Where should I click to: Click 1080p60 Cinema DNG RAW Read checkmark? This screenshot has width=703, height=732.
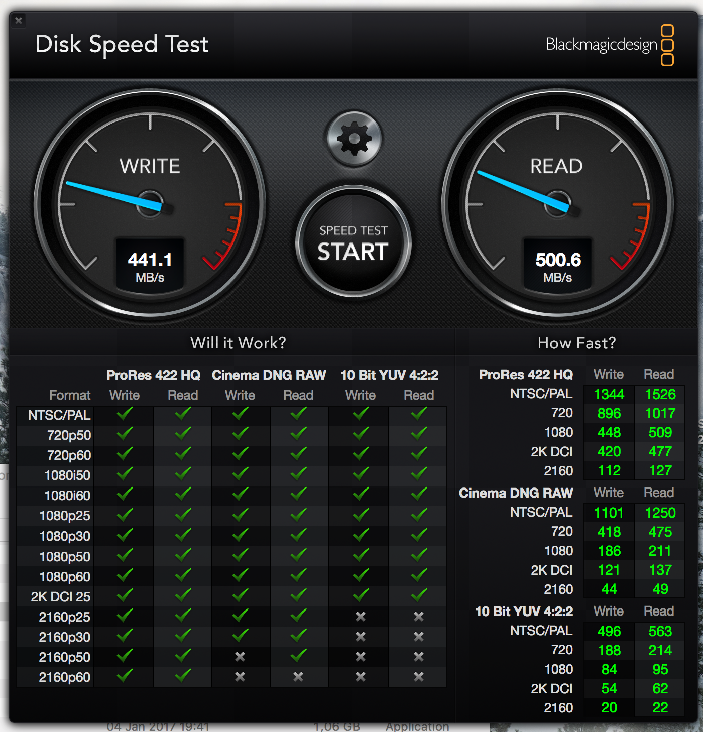click(x=298, y=575)
